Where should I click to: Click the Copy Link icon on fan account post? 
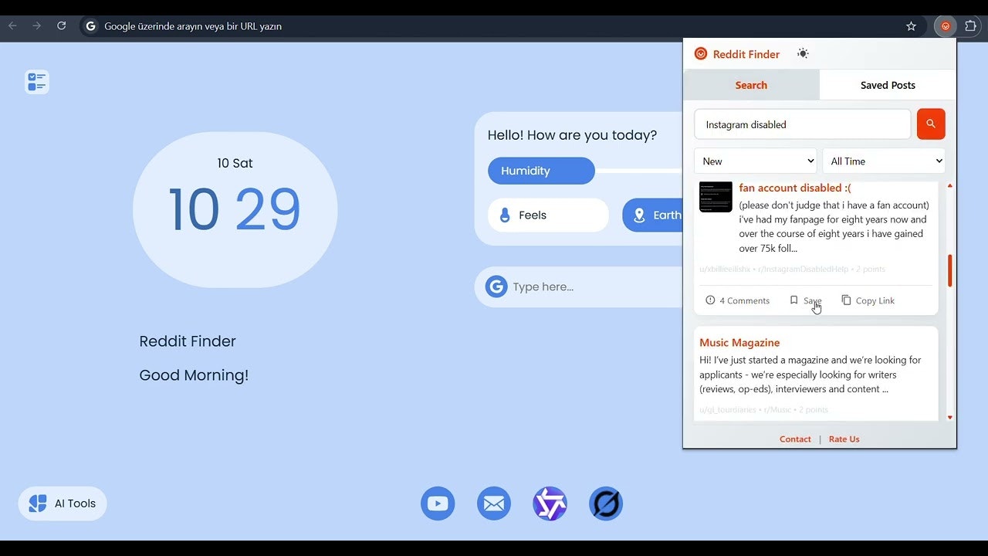846,300
